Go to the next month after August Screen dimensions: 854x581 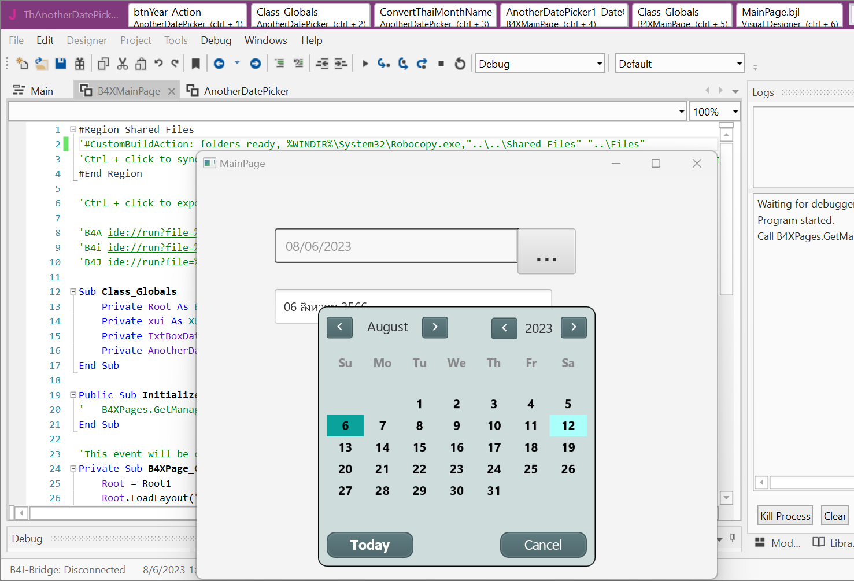pyautogui.click(x=435, y=328)
